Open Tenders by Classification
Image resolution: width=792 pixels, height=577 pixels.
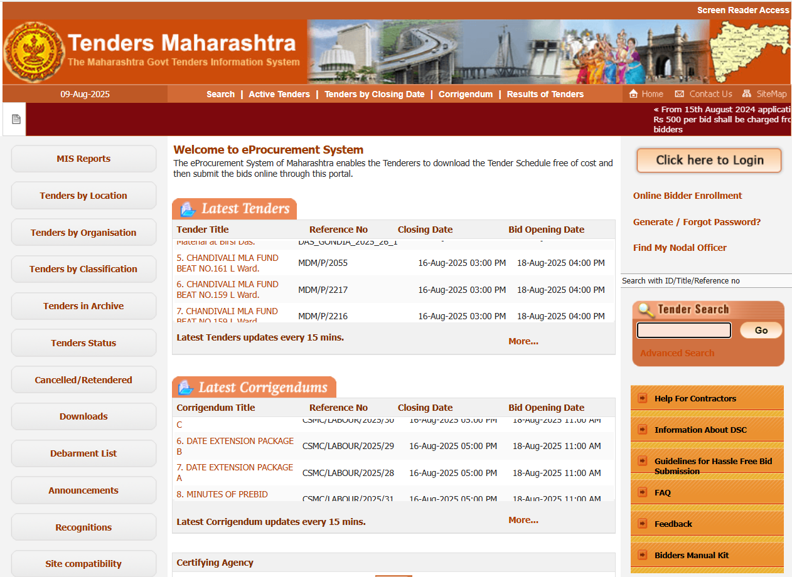click(83, 269)
